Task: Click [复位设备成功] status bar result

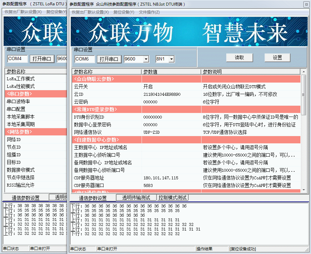Action: click(243, 249)
